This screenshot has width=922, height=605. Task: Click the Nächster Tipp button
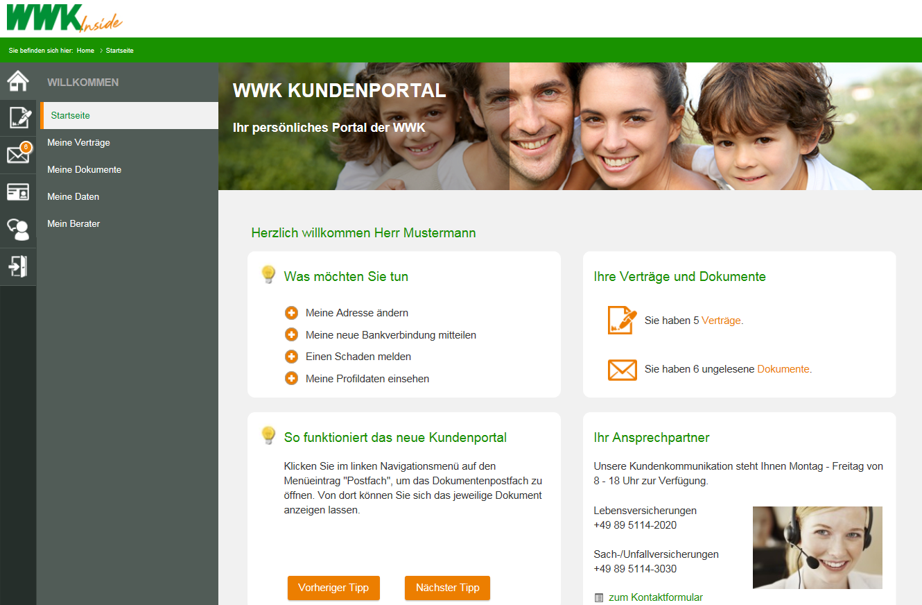pos(447,588)
